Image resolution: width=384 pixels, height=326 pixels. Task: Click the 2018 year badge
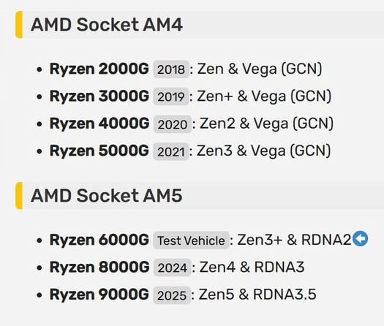(x=171, y=69)
